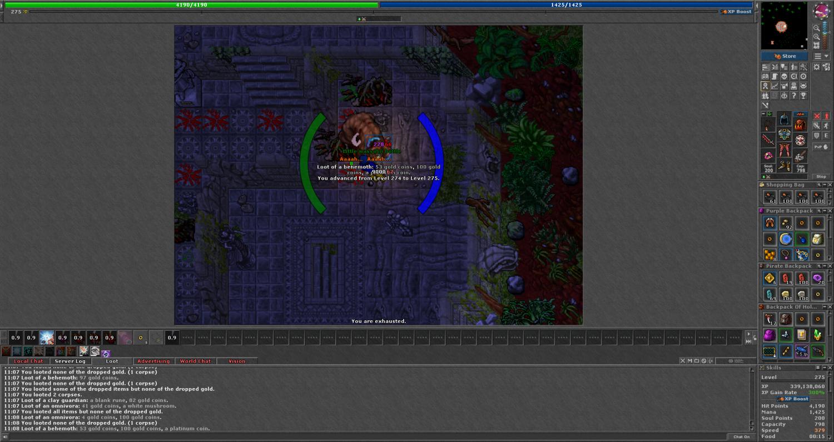Open the trophy icon panel
This screenshot has width=834, height=442.
[x=803, y=96]
